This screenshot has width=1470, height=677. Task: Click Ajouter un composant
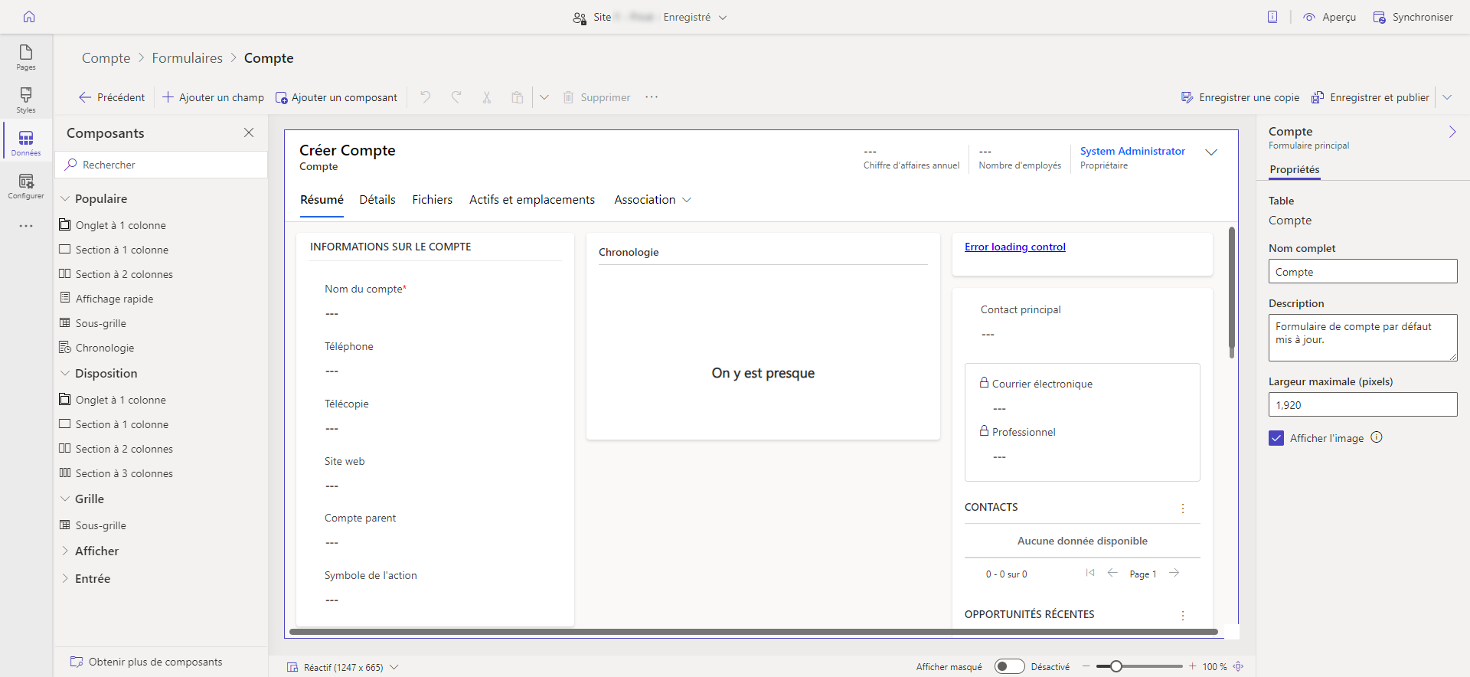[337, 97]
